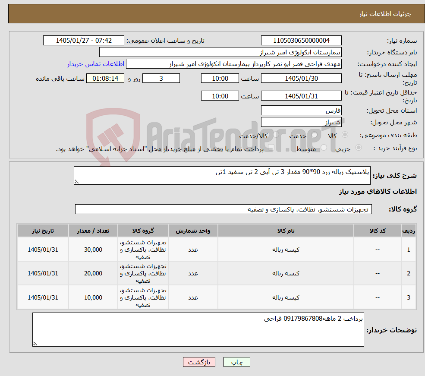The image size is (425, 376).
Task: Click the row number 3 cell
Action: (409, 297)
